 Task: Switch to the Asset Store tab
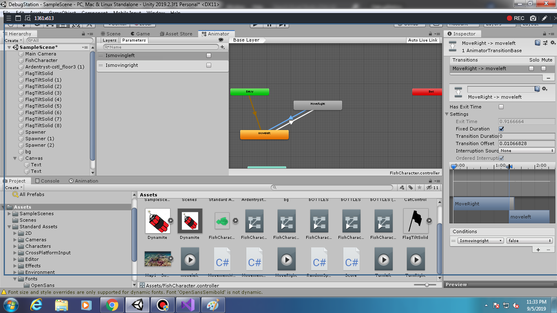pos(175,34)
